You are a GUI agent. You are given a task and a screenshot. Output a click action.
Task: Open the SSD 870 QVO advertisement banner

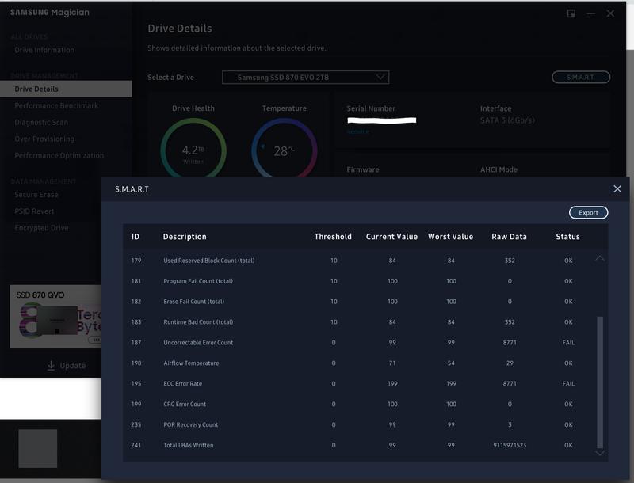pyautogui.click(x=55, y=317)
